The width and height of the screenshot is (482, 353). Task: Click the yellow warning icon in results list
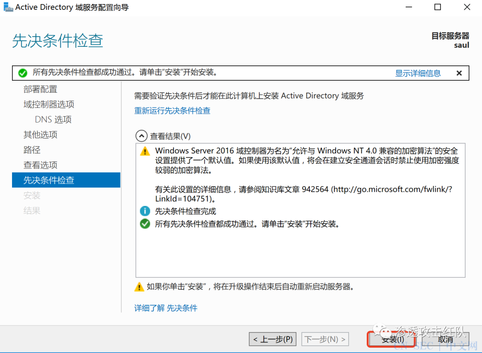pos(145,151)
